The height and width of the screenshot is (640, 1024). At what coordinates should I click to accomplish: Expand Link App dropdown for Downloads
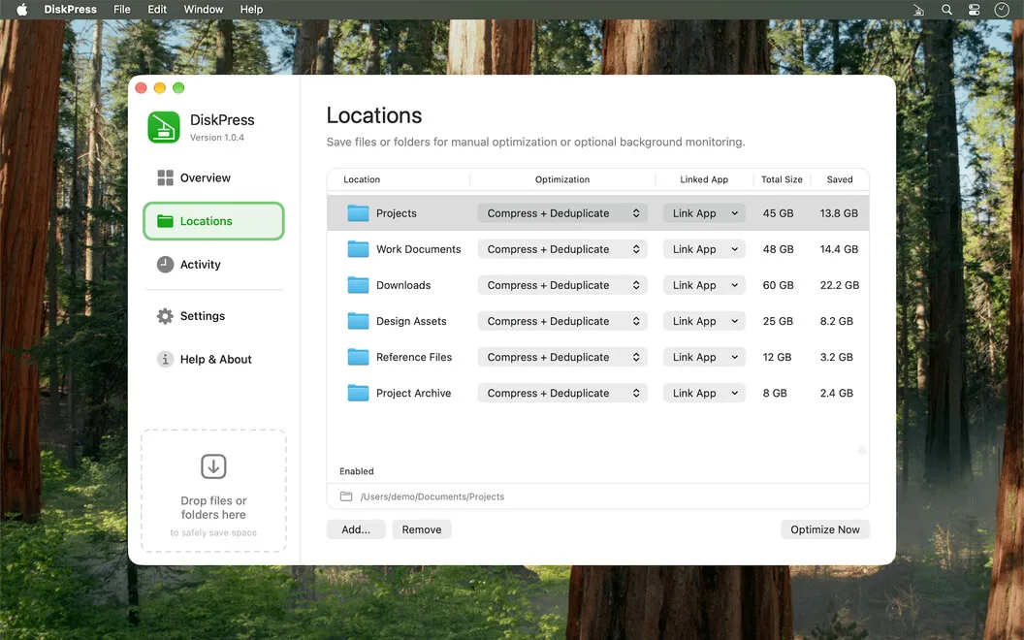[x=704, y=285]
